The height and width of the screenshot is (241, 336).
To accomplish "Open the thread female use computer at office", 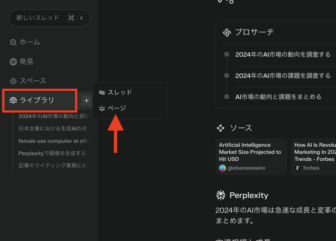I will coord(52,141).
